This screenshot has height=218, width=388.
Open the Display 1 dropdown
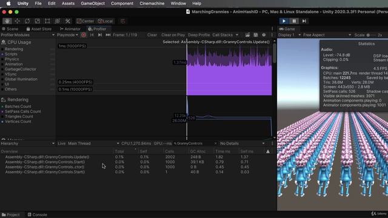289,35
